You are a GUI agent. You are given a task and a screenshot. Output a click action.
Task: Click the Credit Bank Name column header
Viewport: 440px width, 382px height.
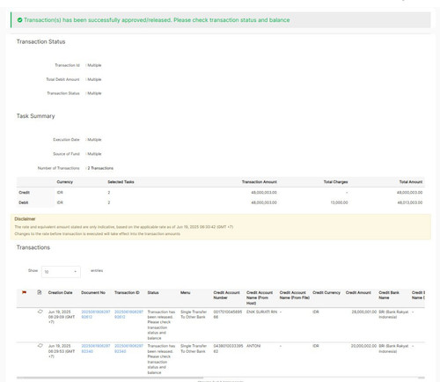pos(389,295)
